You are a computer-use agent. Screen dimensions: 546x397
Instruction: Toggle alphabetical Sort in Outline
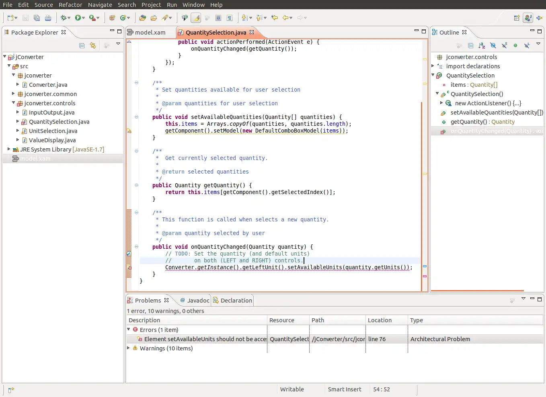click(x=482, y=45)
